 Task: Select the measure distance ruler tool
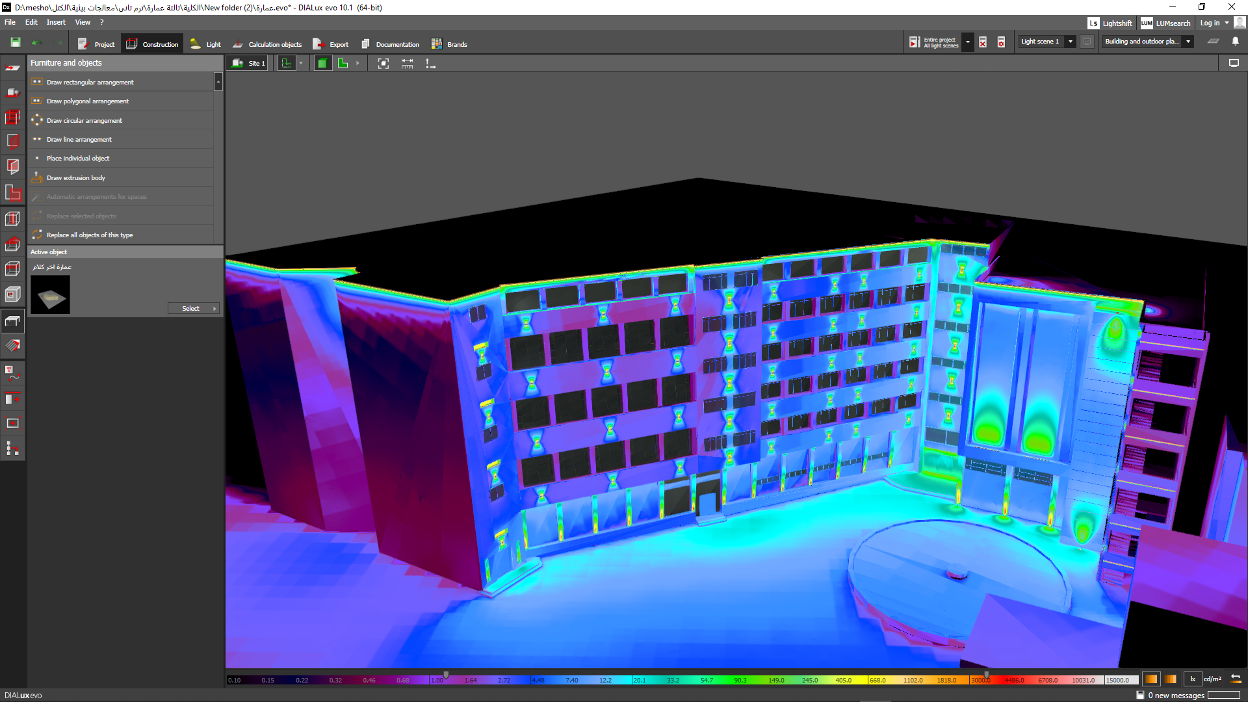point(407,63)
